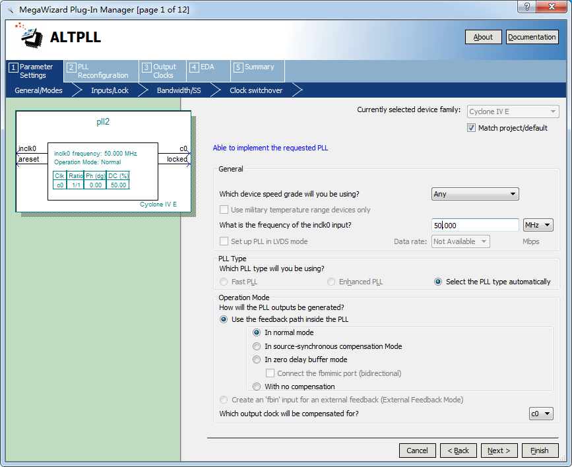This screenshot has width=572, height=467.
Task: Open the MHz frequency unit dropdown
Action: point(538,225)
